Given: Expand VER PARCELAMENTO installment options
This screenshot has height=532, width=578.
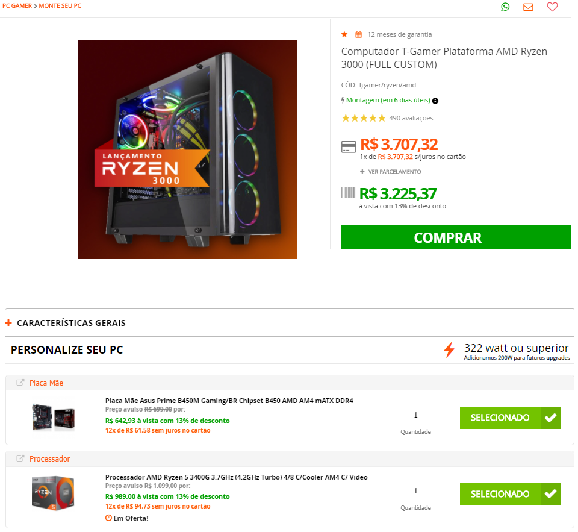Looking at the screenshot, I should pos(391,172).
